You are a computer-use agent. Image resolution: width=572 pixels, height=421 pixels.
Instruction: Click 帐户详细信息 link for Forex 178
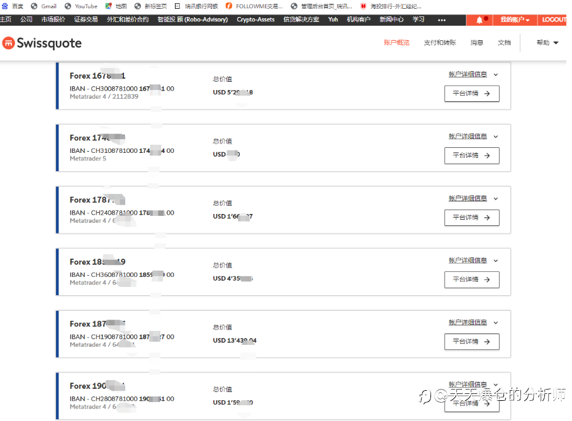point(468,198)
